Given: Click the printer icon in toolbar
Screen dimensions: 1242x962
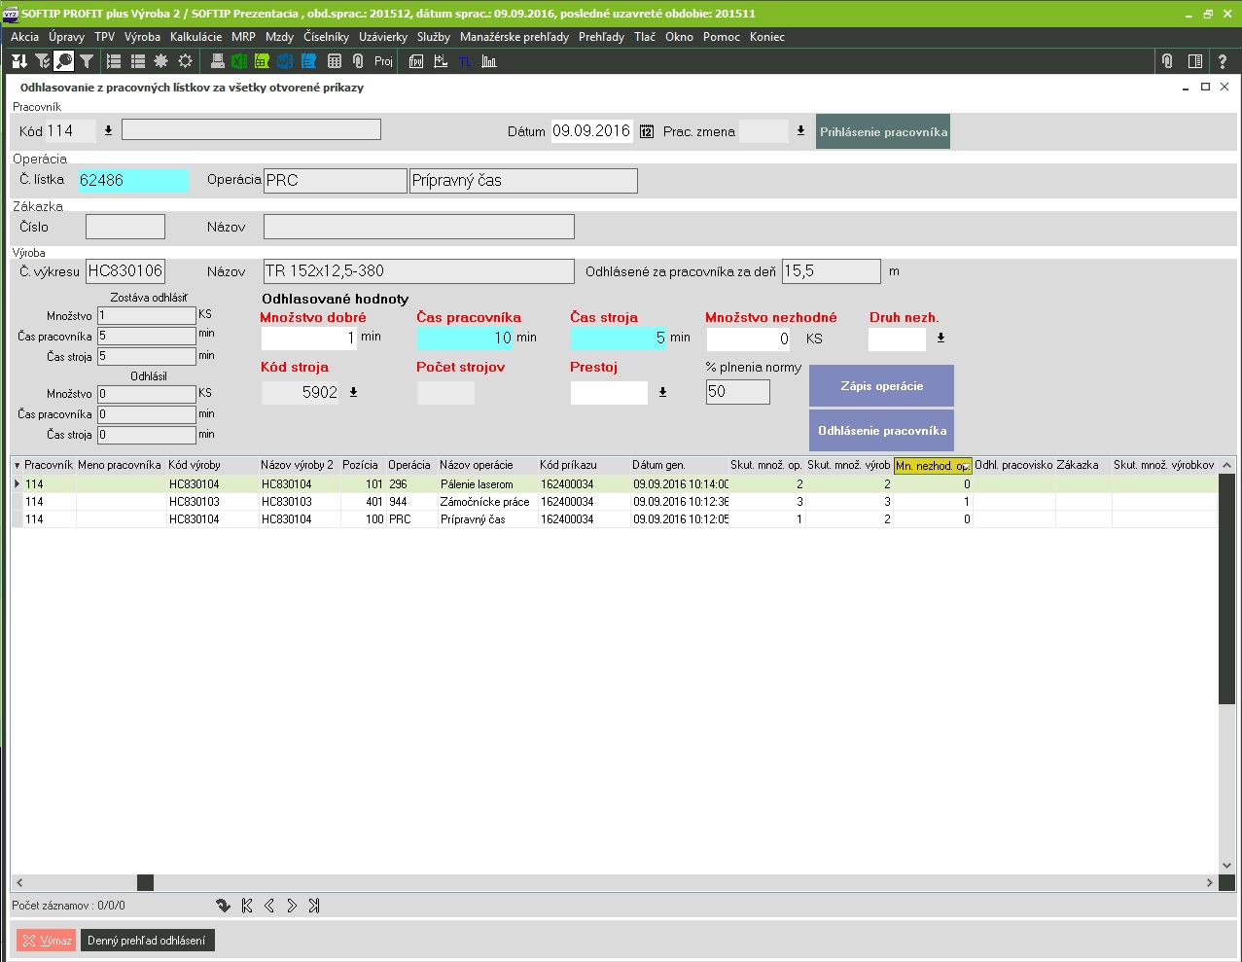Looking at the screenshot, I should pos(217,61).
